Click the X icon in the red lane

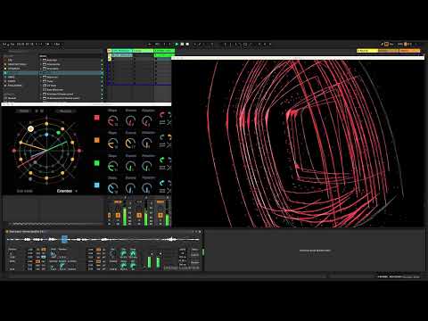click(169, 122)
